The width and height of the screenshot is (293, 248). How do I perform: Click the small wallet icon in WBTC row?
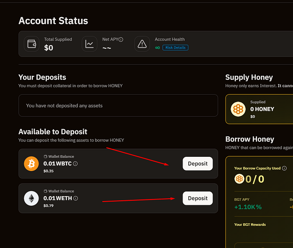[x=45, y=156]
